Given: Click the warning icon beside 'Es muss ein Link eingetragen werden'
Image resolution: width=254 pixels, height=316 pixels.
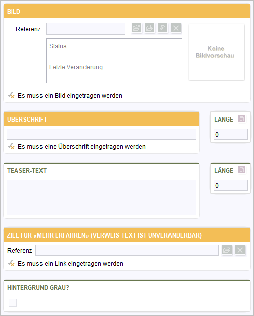Looking at the screenshot, I should [x=11, y=263].
